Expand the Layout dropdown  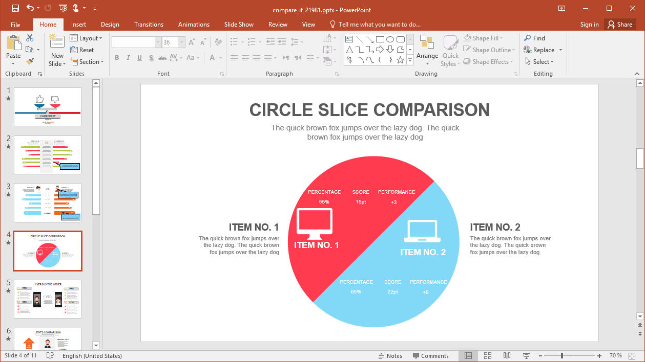pos(86,38)
